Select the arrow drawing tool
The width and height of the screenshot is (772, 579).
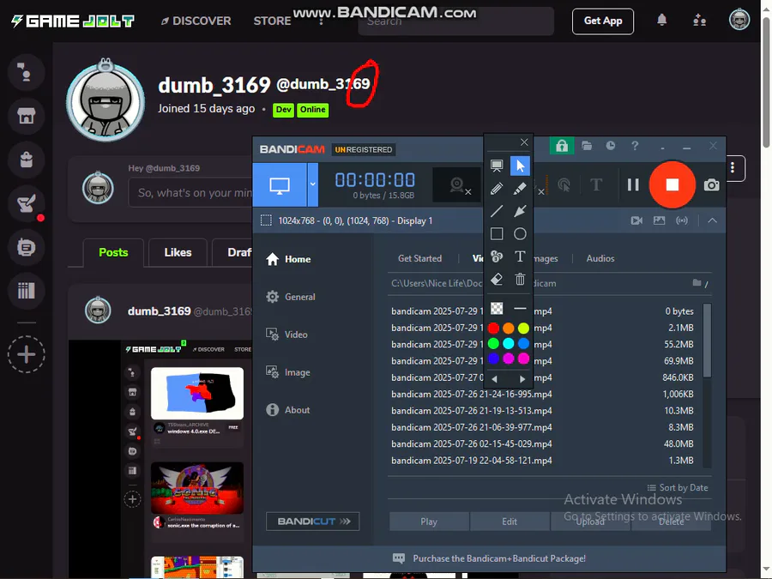(x=520, y=211)
